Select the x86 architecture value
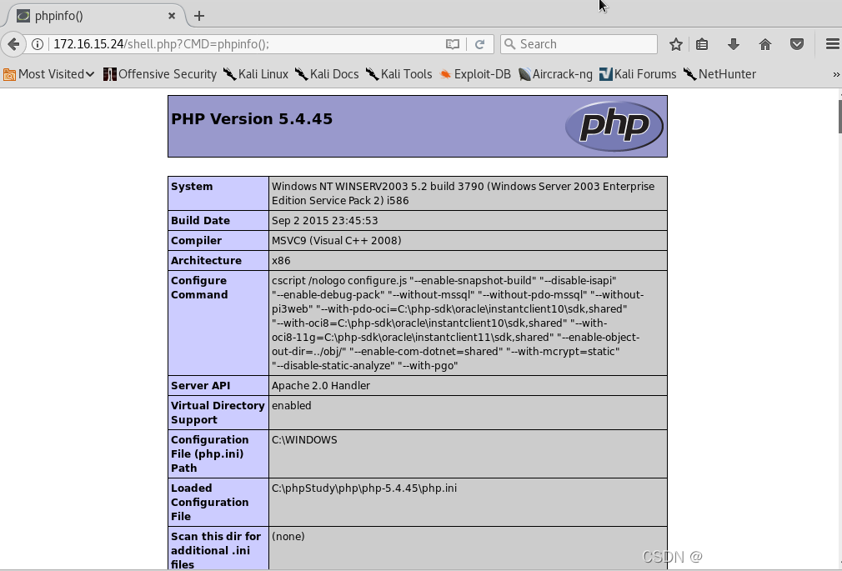The width and height of the screenshot is (842, 571). pyautogui.click(x=281, y=261)
